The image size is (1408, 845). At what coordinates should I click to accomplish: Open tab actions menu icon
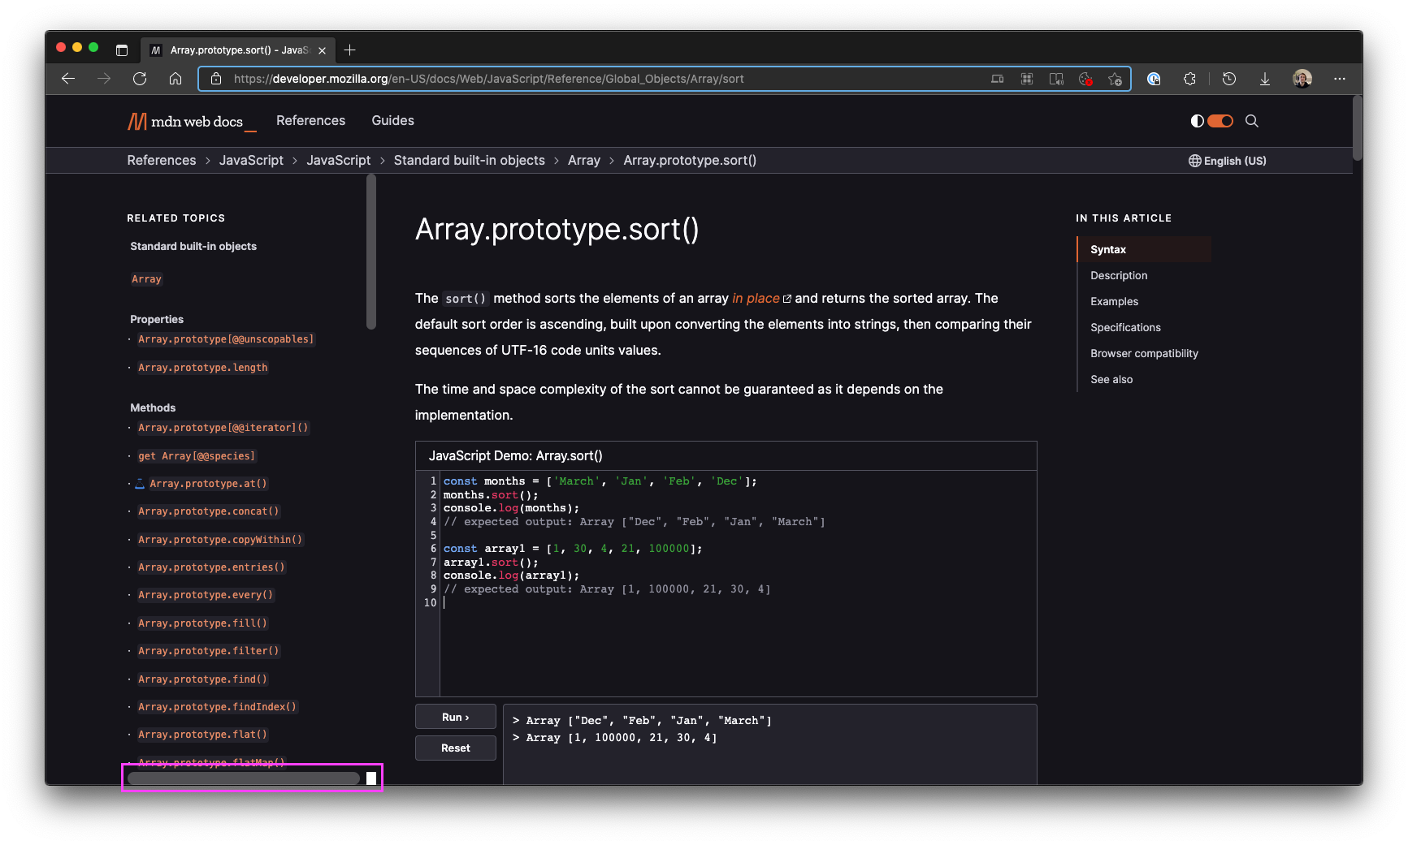coord(122,50)
